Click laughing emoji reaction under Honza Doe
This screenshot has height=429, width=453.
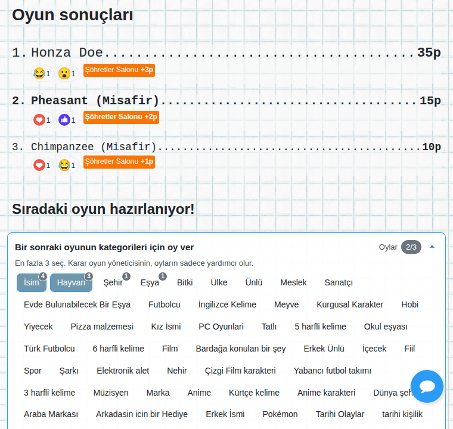pos(42,73)
